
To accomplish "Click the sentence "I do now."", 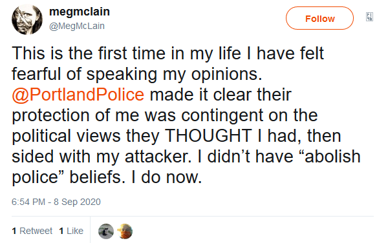I will 166,177.
